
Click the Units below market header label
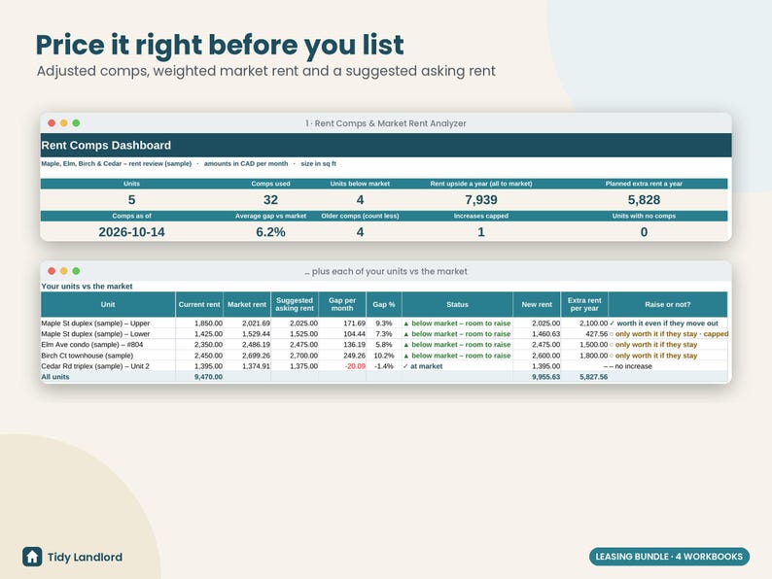360,184
